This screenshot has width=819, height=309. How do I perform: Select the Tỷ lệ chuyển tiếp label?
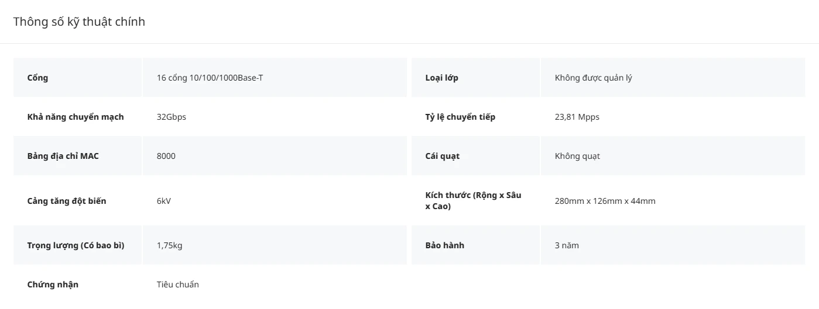(460, 117)
